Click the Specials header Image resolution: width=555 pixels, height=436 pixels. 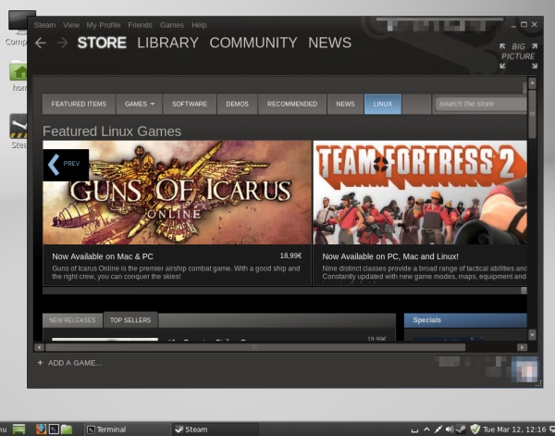[x=465, y=320]
